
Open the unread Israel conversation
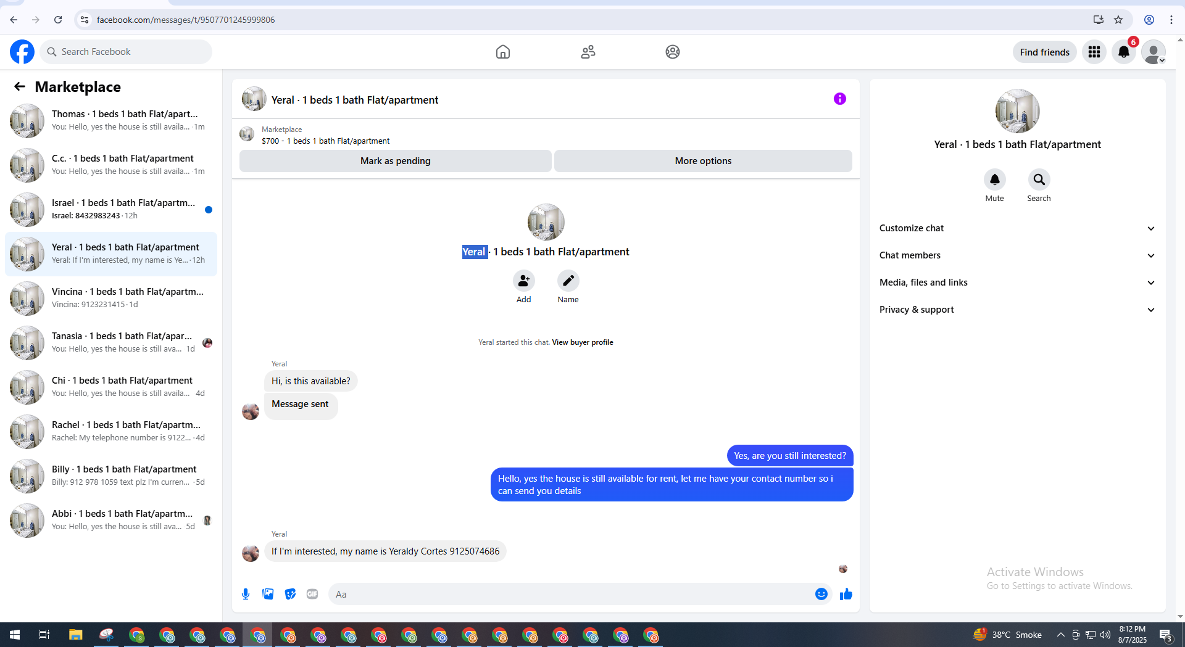[111, 210]
